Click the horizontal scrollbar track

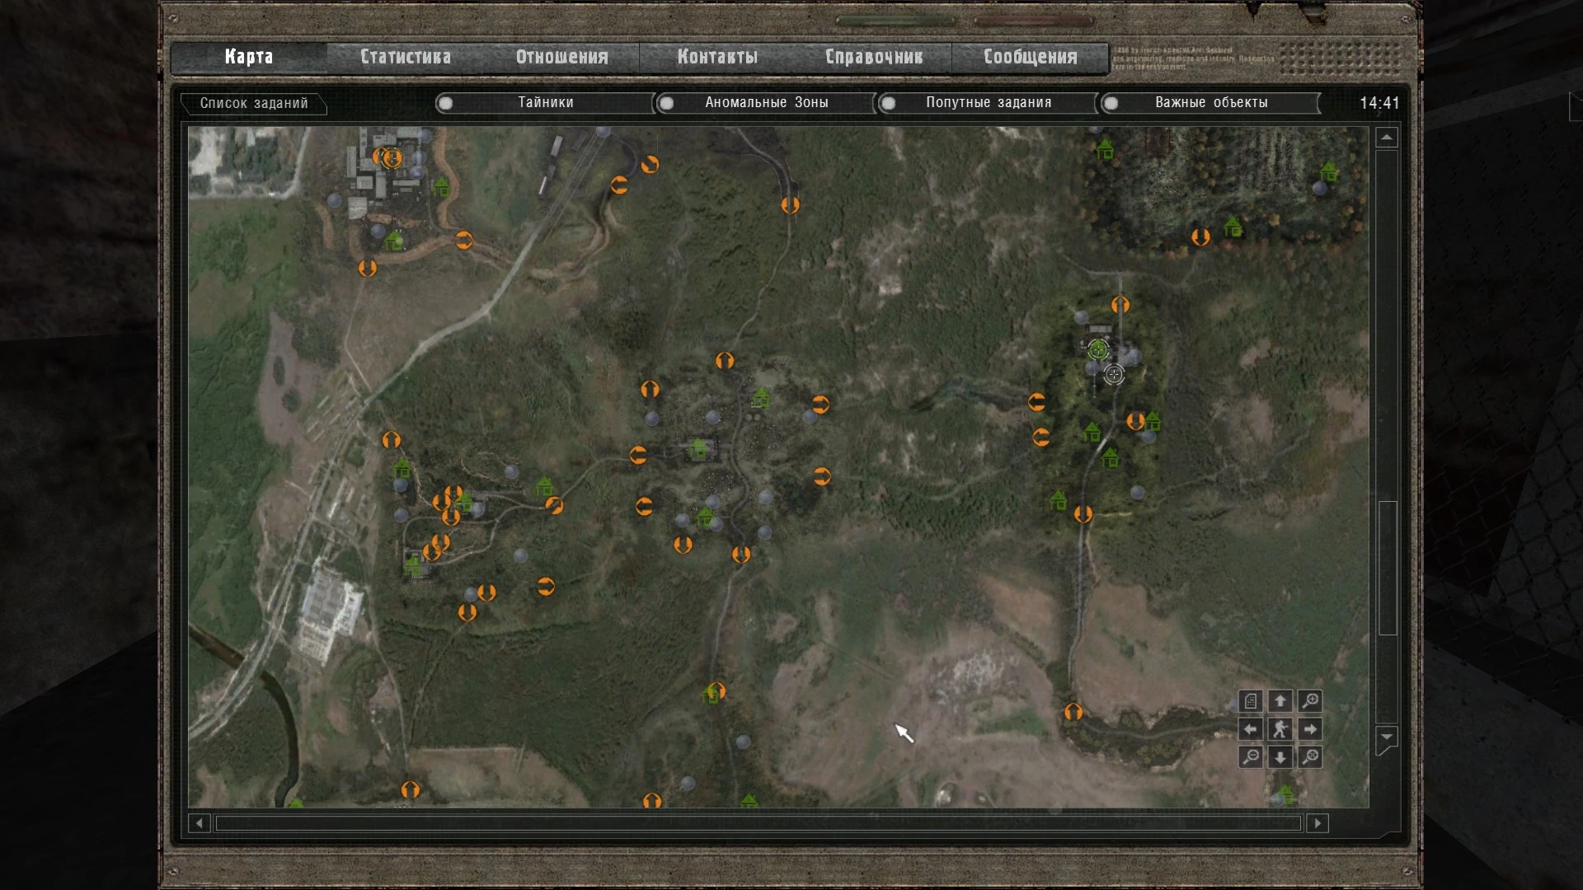click(759, 823)
